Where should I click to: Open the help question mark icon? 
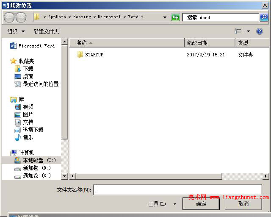click(260, 31)
